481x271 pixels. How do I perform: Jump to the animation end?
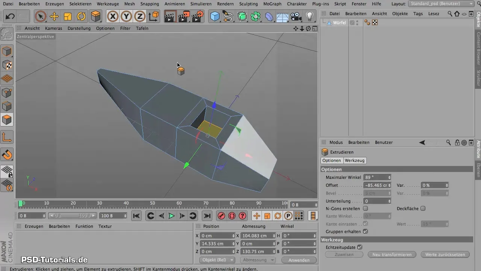point(207,216)
